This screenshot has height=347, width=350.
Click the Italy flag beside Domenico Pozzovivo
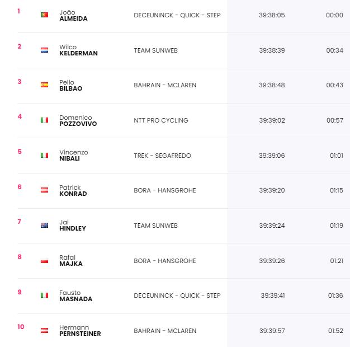[44, 120]
